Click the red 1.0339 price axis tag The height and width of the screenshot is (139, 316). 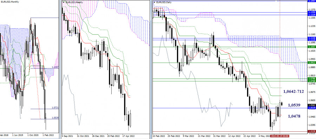point(311,132)
